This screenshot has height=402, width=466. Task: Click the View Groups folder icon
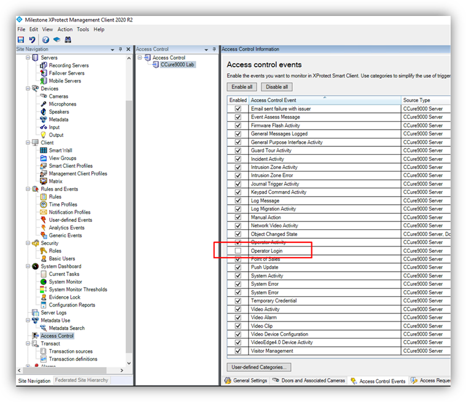coord(44,158)
